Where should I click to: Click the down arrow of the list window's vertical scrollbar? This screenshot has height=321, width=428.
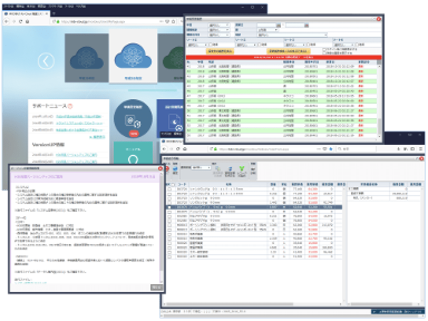point(379,136)
